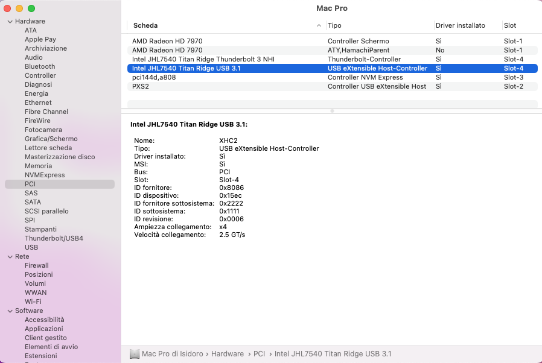The height and width of the screenshot is (363, 542).
Task: Collapse the Rete section in sidebar
Action: click(x=10, y=257)
